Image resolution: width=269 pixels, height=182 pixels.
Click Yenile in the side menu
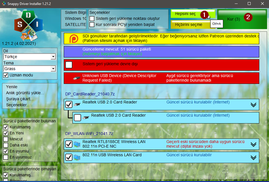12,87
